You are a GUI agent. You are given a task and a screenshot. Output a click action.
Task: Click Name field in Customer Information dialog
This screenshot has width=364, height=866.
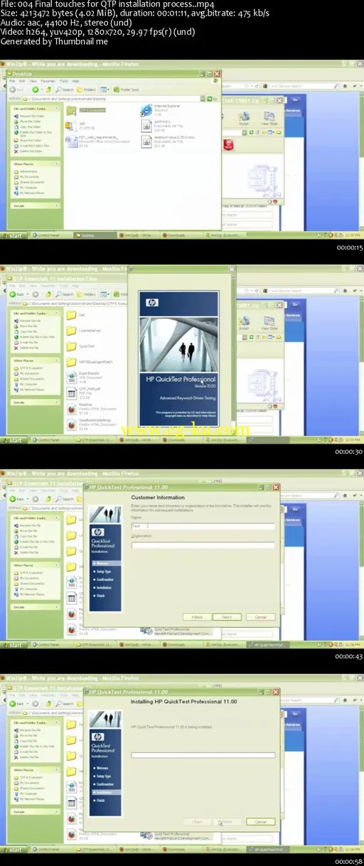click(203, 525)
